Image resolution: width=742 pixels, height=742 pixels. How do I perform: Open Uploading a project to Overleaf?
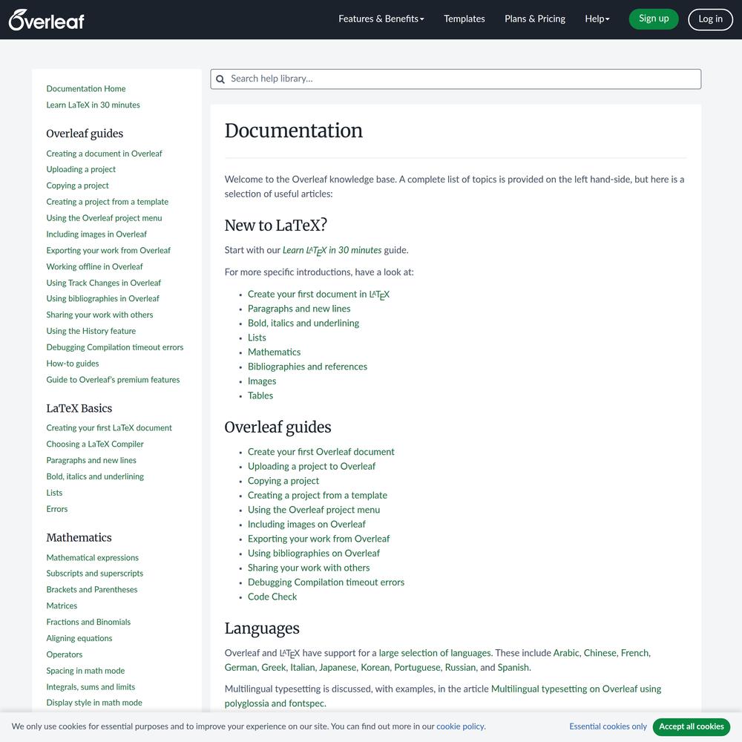pos(312,466)
